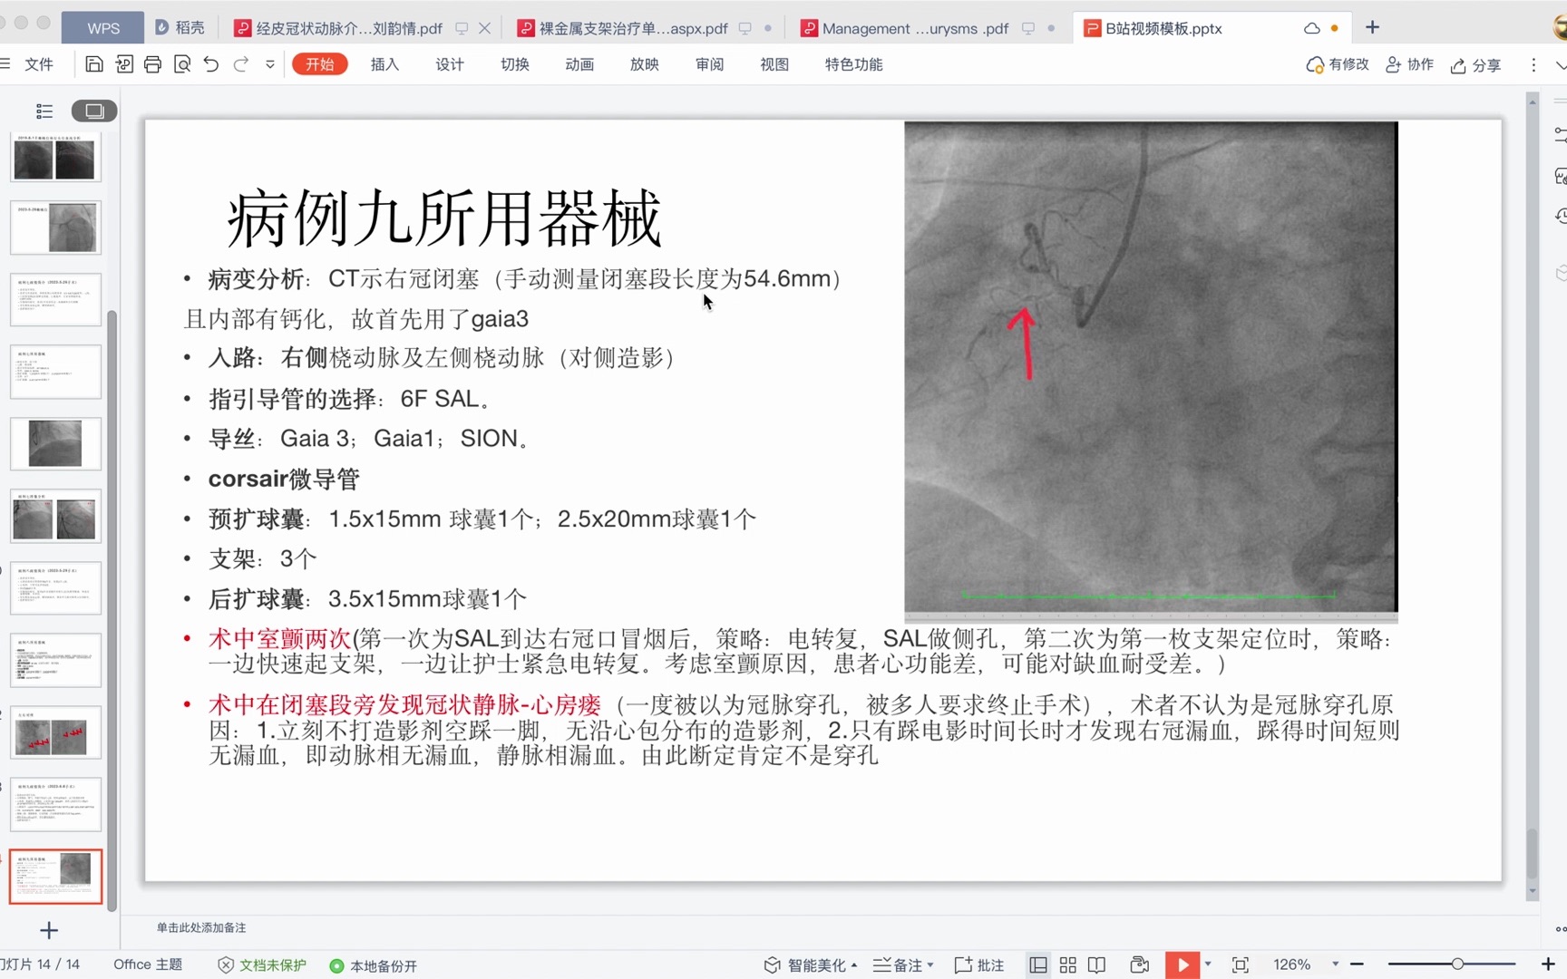Click the export-to-PDF icon

click(x=124, y=64)
